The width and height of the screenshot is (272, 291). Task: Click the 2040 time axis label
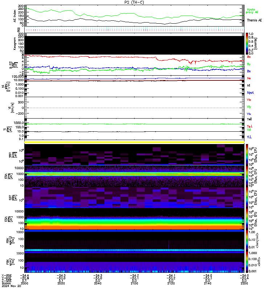pyautogui.click(x=98, y=283)
